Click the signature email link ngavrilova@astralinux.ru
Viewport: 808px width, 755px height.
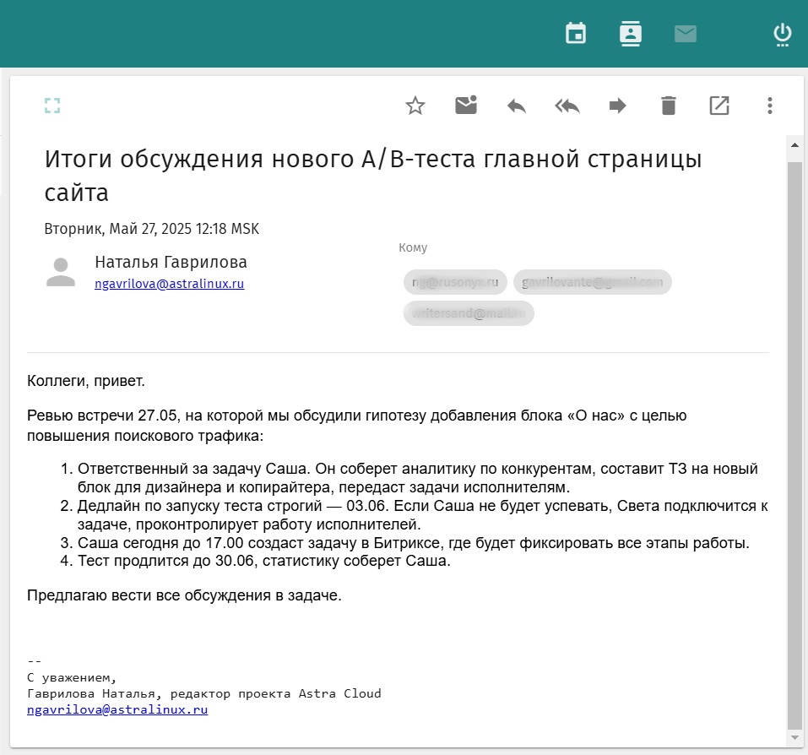[x=117, y=709]
